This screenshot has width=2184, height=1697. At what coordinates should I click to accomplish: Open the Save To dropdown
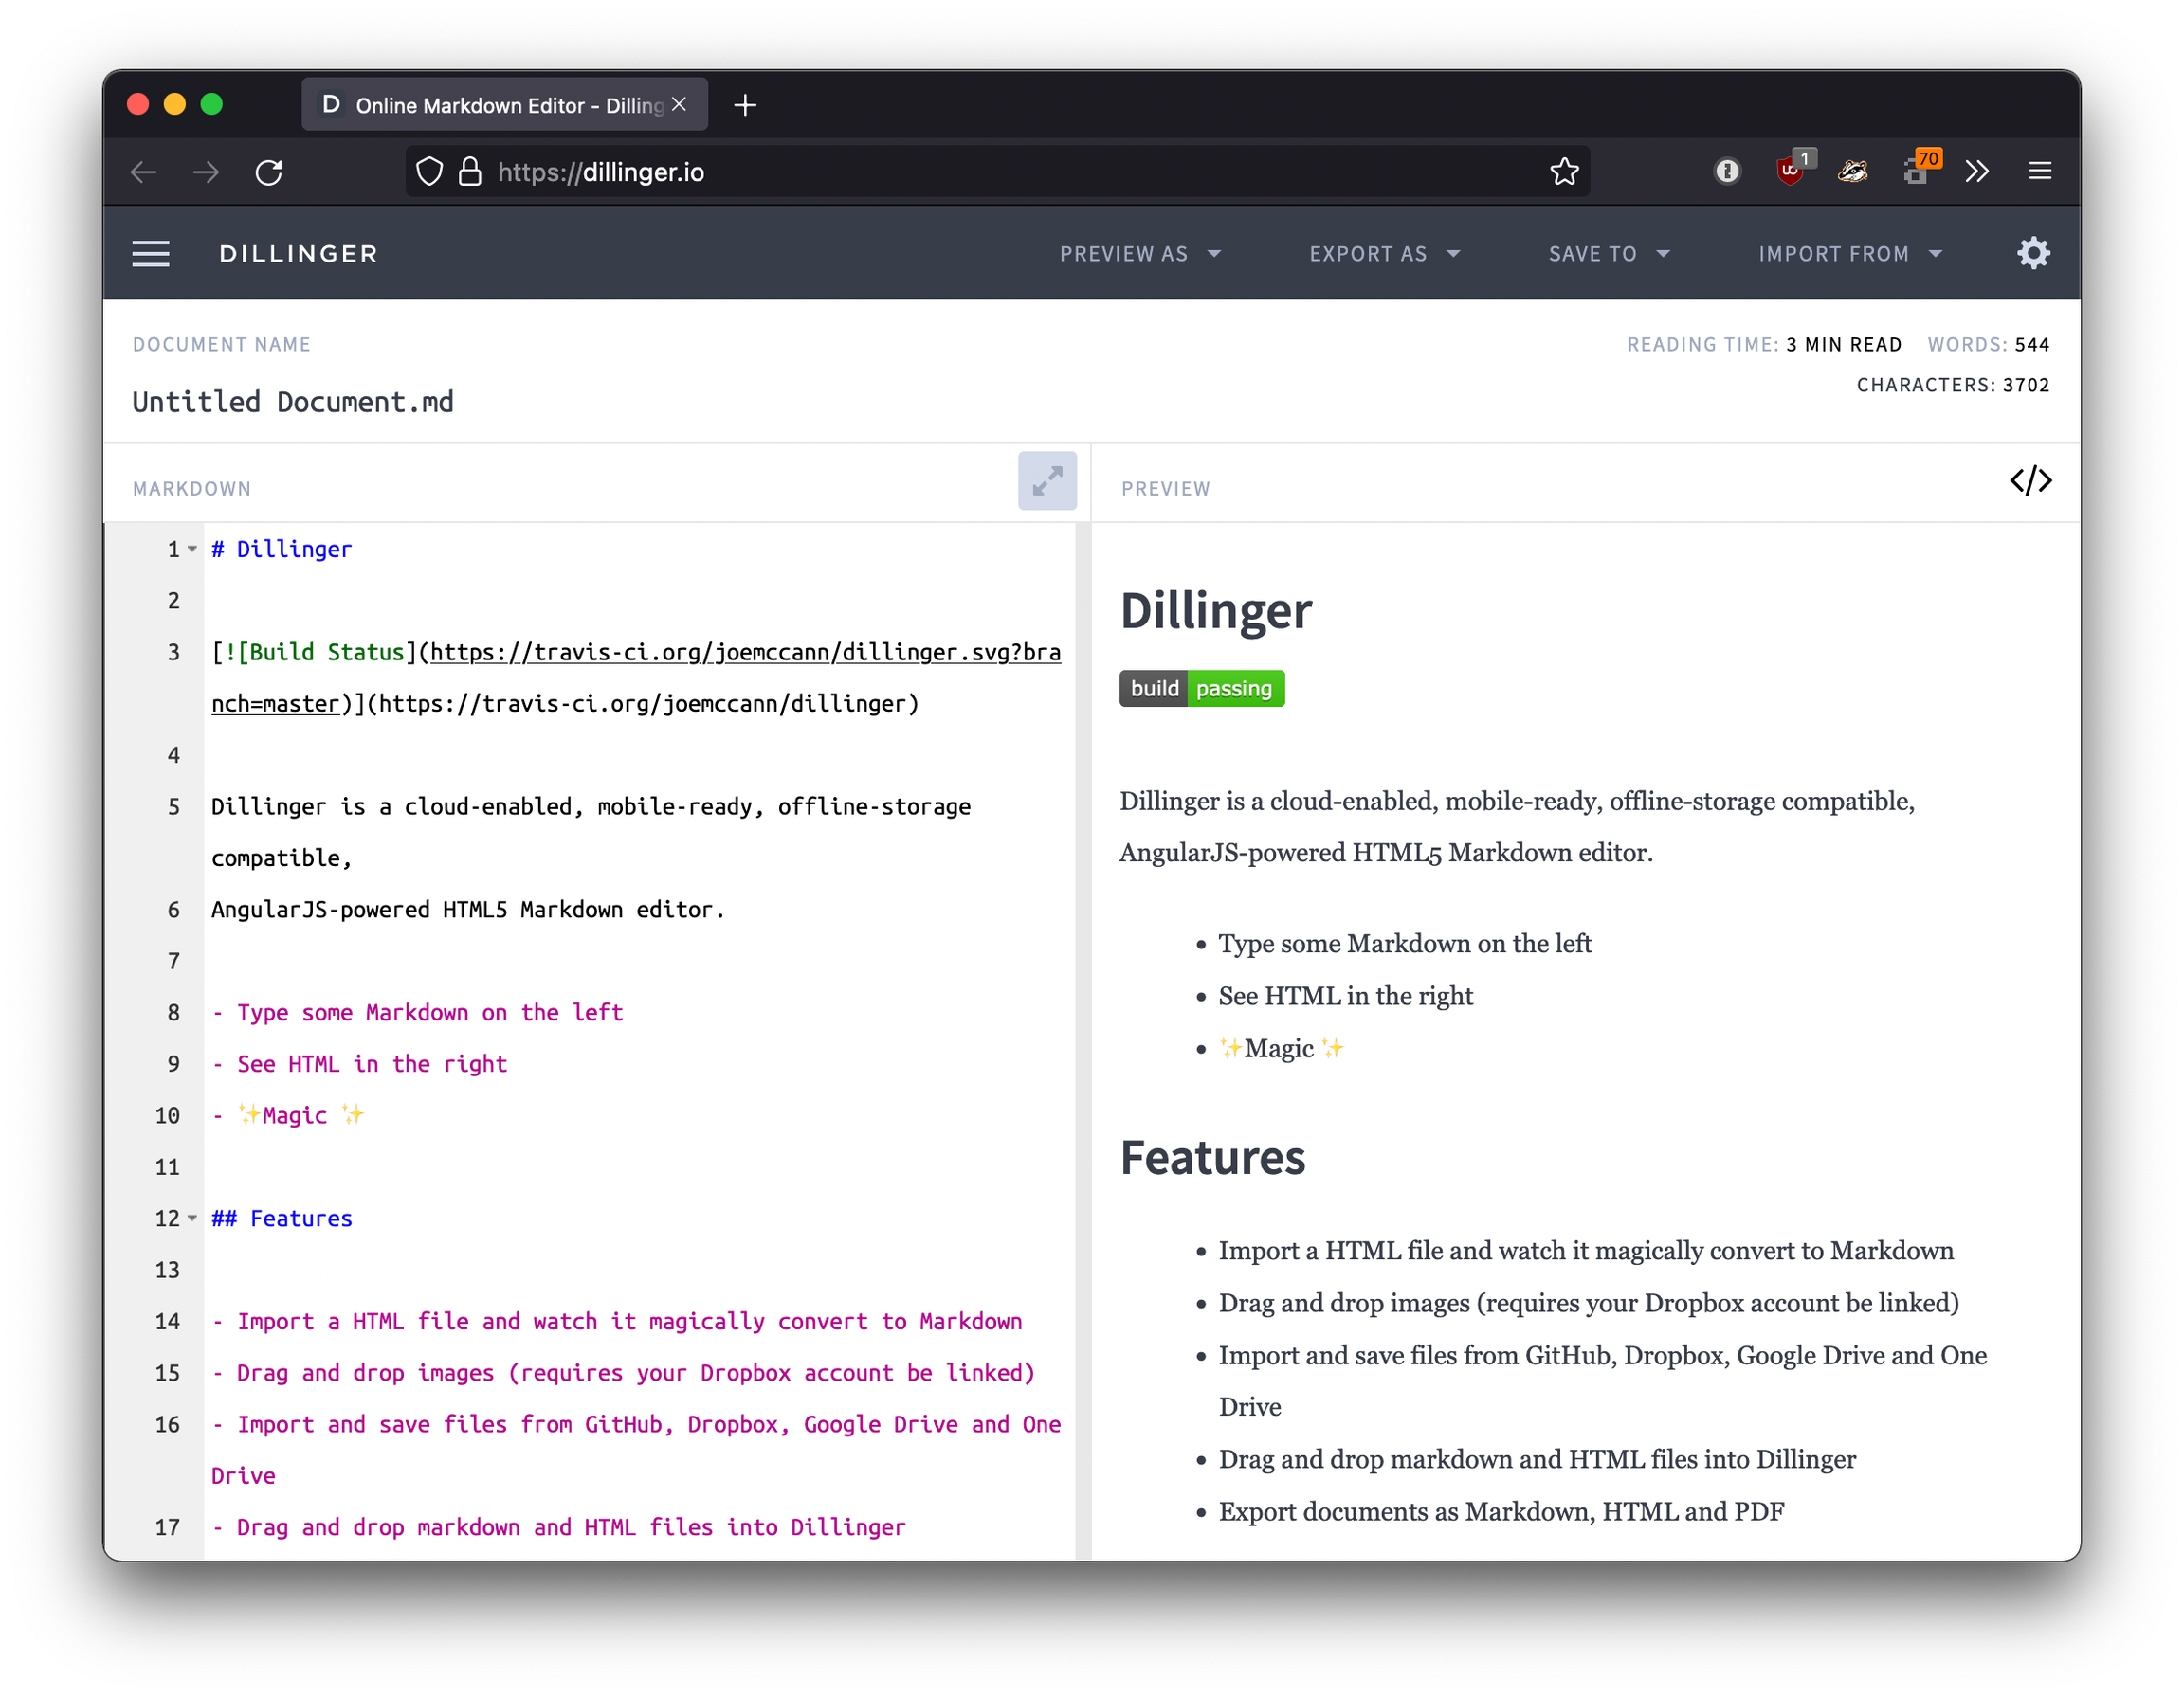[x=1608, y=254]
